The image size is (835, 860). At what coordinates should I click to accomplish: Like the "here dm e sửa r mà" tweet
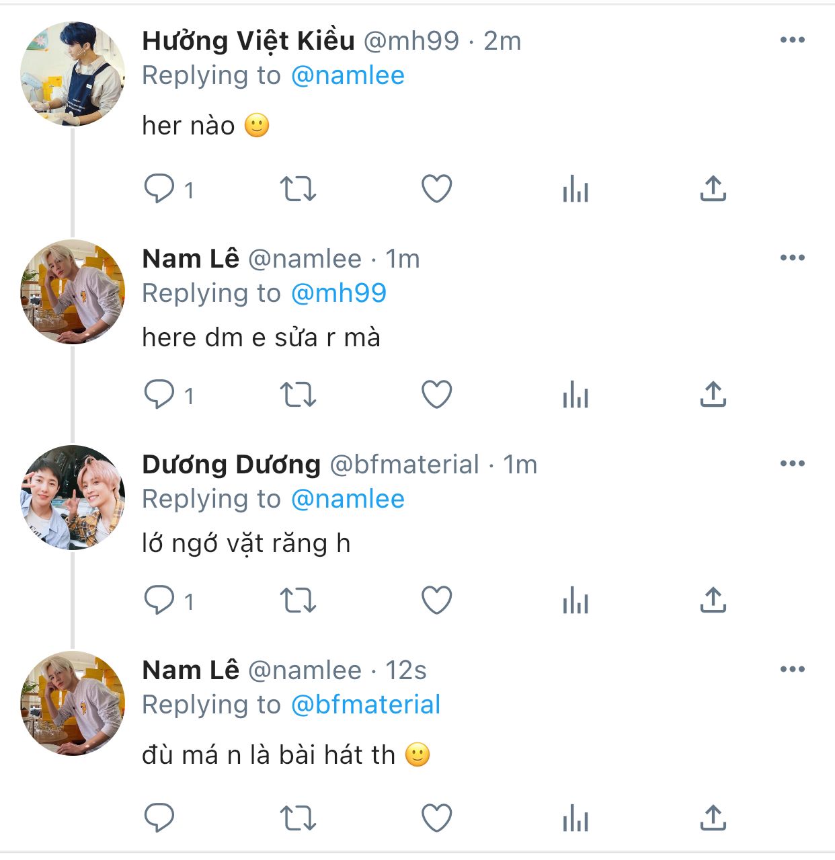(436, 395)
